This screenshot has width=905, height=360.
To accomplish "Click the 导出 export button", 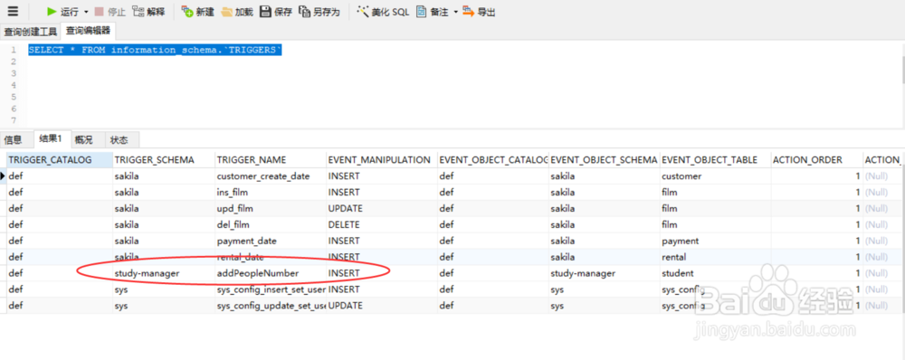I will pyautogui.click(x=479, y=12).
